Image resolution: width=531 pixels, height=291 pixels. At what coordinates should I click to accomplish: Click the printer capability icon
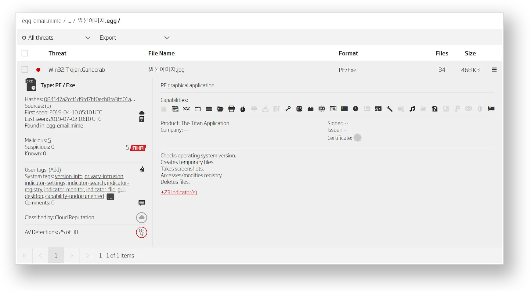click(x=232, y=109)
